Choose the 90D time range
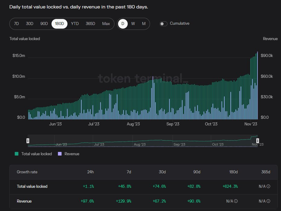The height and width of the screenshot is (211, 281). [x=44, y=24]
